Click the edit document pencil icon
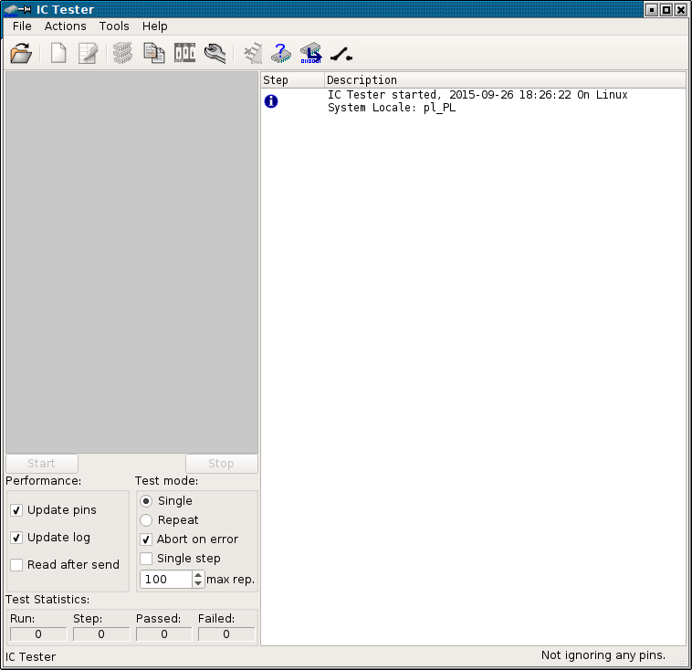The image size is (692, 670). tap(88, 54)
